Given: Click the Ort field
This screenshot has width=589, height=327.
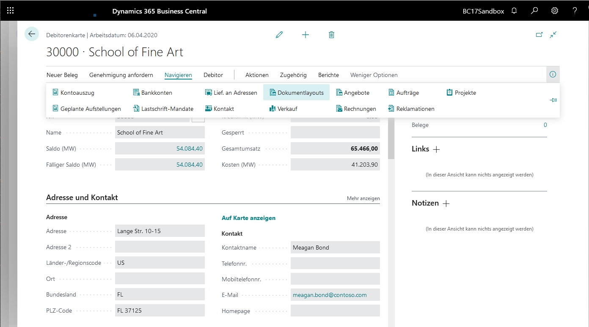Looking at the screenshot, I should tap(160, 279).
